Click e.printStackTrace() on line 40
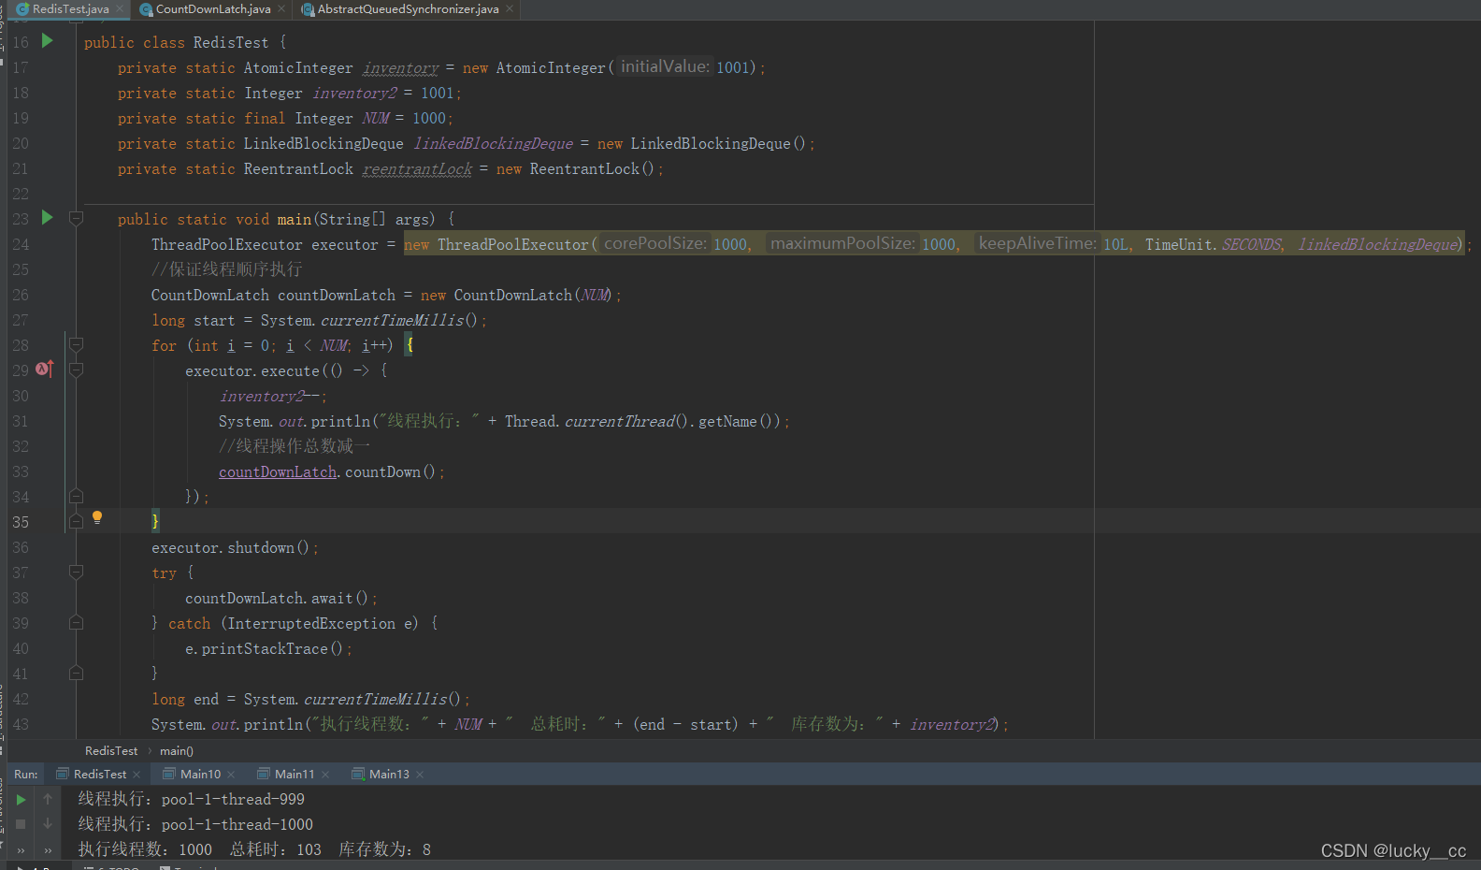 coord(268,648)
